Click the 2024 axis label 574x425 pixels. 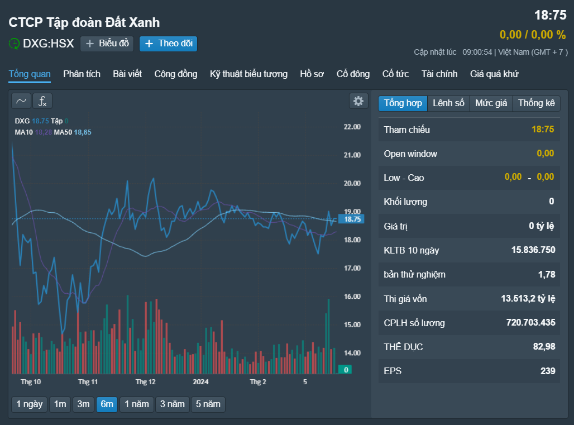(200, 382)
